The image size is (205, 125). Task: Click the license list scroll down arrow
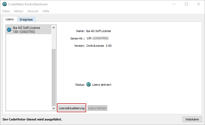tap(54, 108)
